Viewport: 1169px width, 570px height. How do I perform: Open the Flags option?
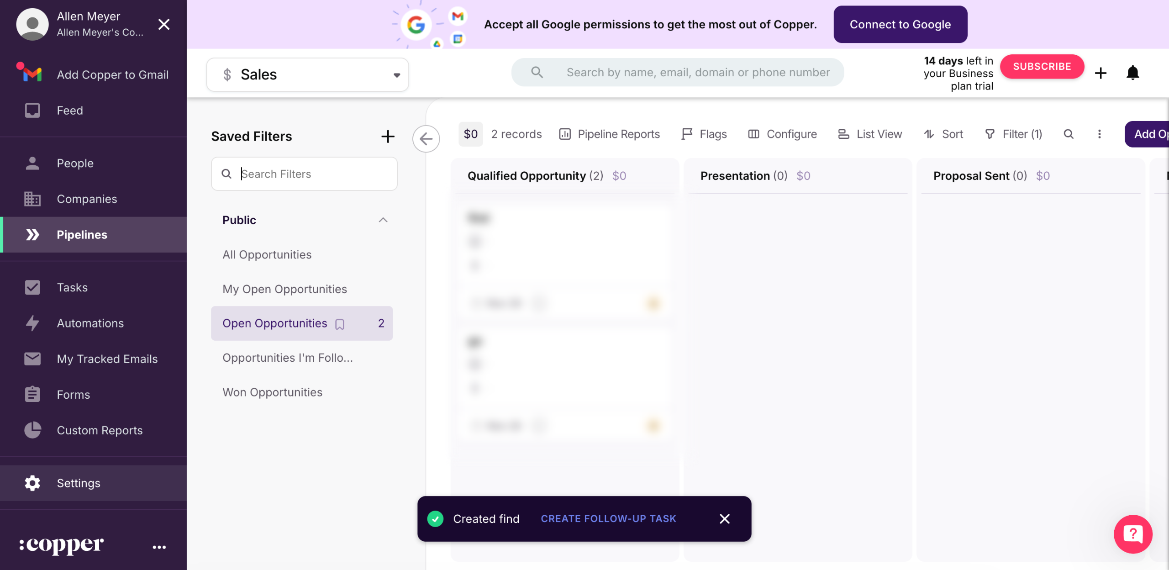click(x=704, y=134)
